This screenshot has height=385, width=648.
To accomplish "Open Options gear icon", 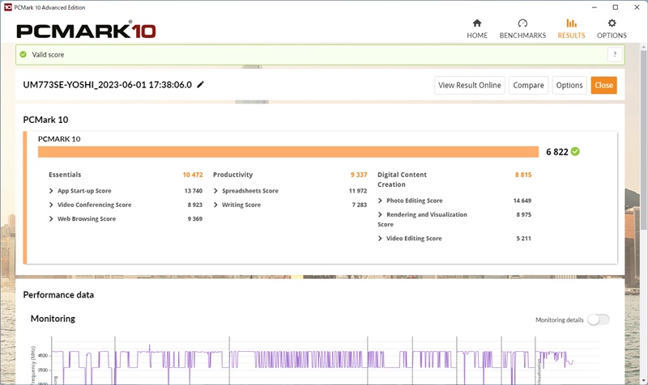I will pos(612,23).
